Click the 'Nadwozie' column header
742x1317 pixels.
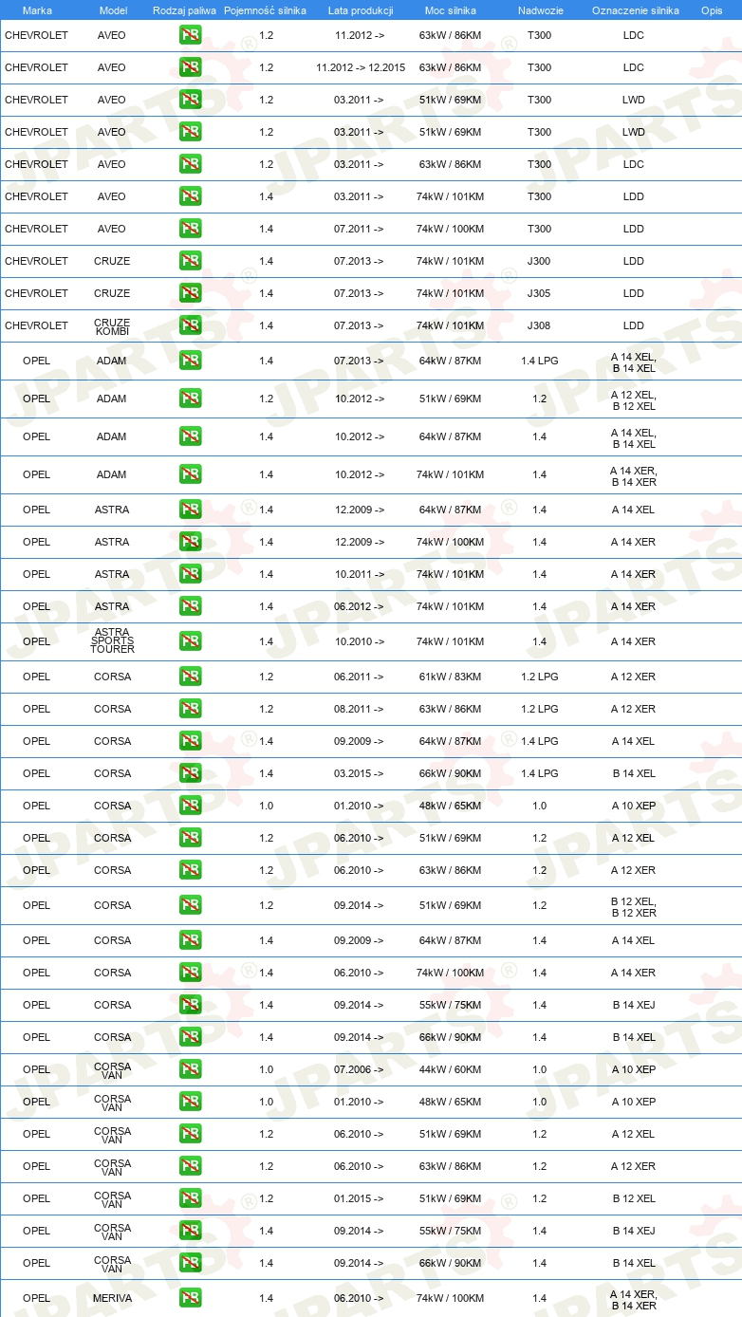539,10
